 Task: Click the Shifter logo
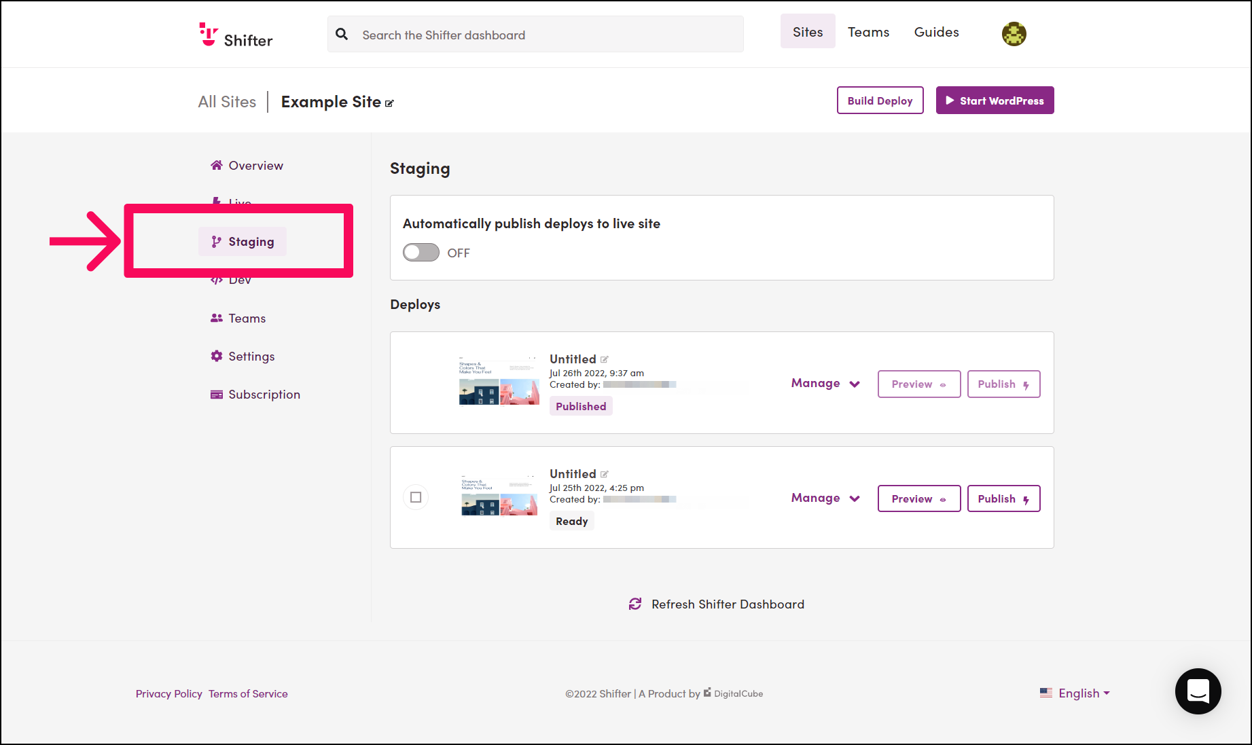click(x=236, y=35)
